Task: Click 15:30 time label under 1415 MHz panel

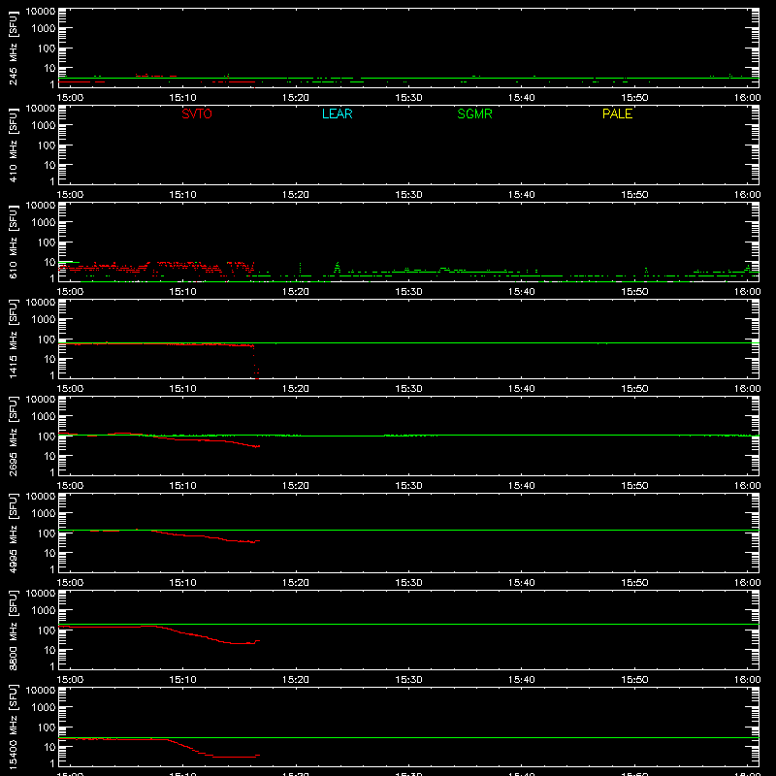Action: [x=408, y=389]
